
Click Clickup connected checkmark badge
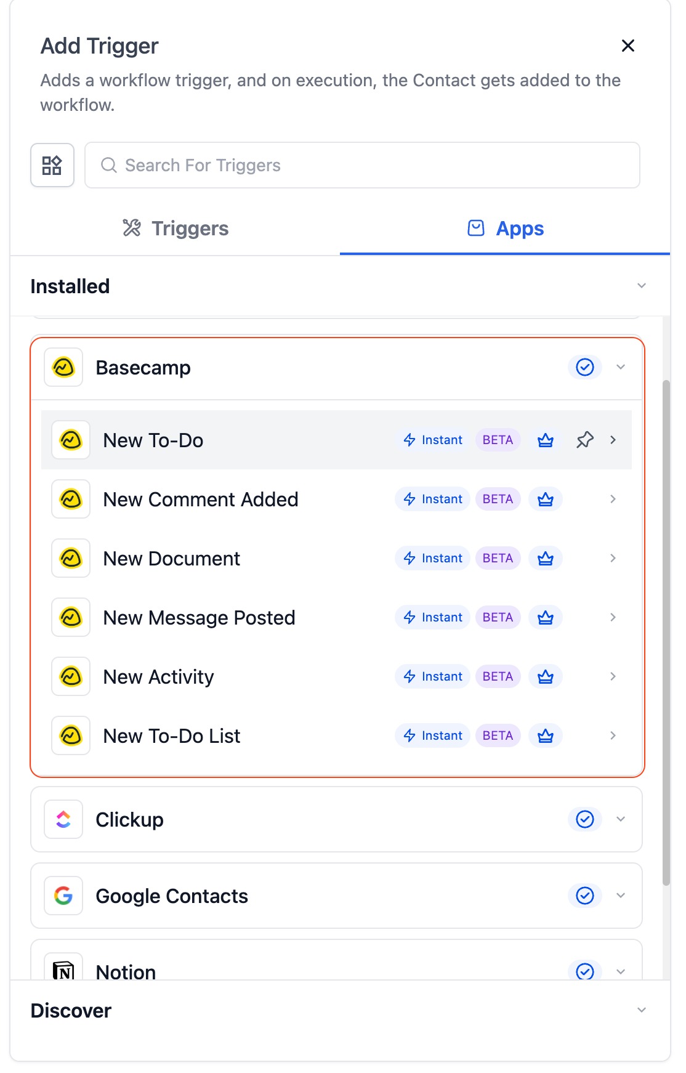coord(584,819)
